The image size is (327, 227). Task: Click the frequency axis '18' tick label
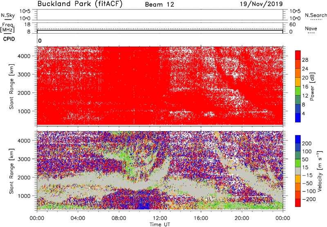[27, 25]
